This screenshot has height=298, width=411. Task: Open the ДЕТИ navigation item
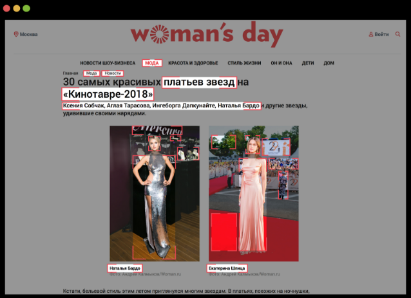308,63
